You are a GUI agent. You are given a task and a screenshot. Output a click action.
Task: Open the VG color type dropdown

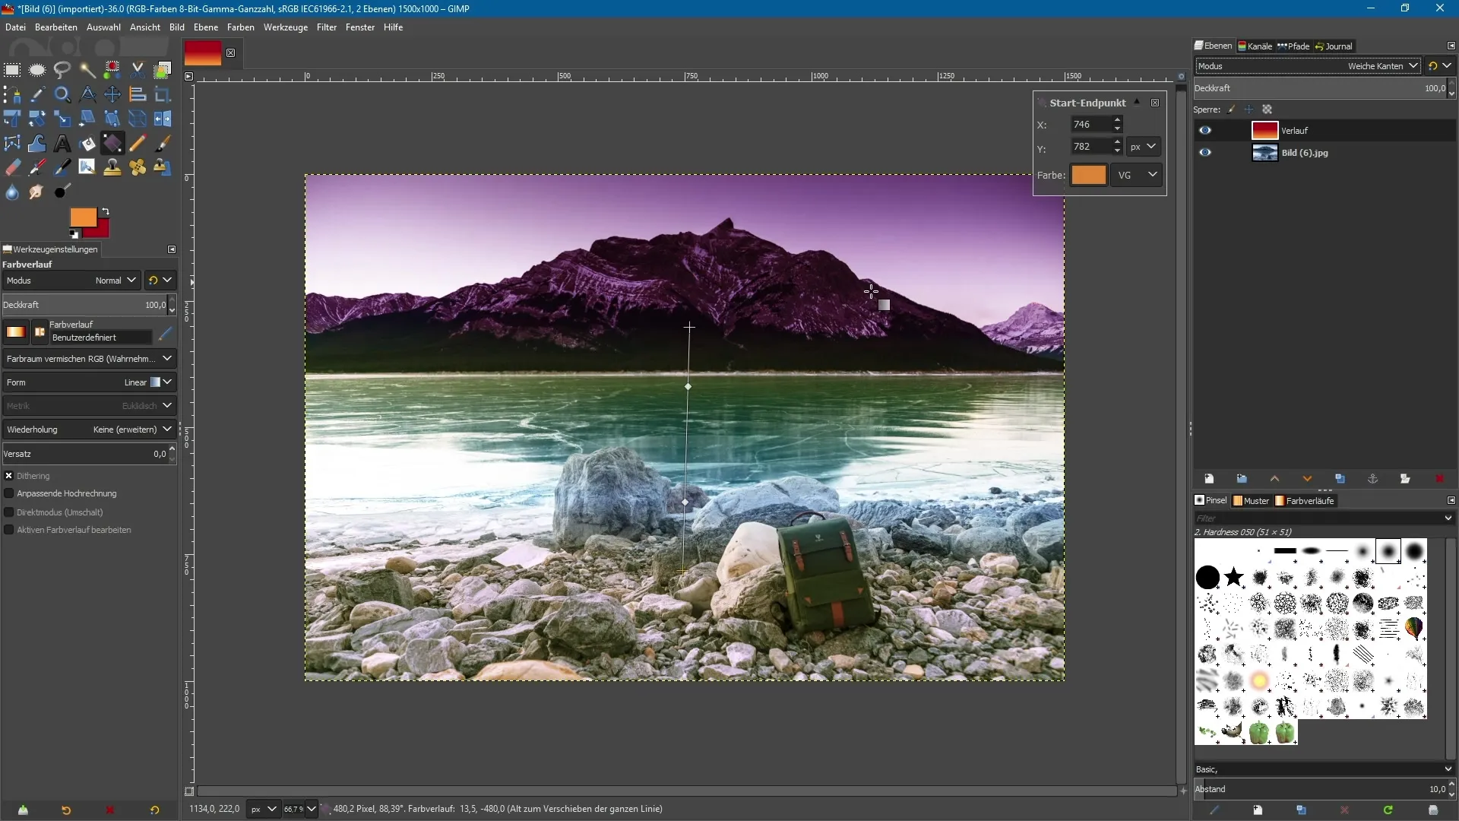click(1137, 175)
